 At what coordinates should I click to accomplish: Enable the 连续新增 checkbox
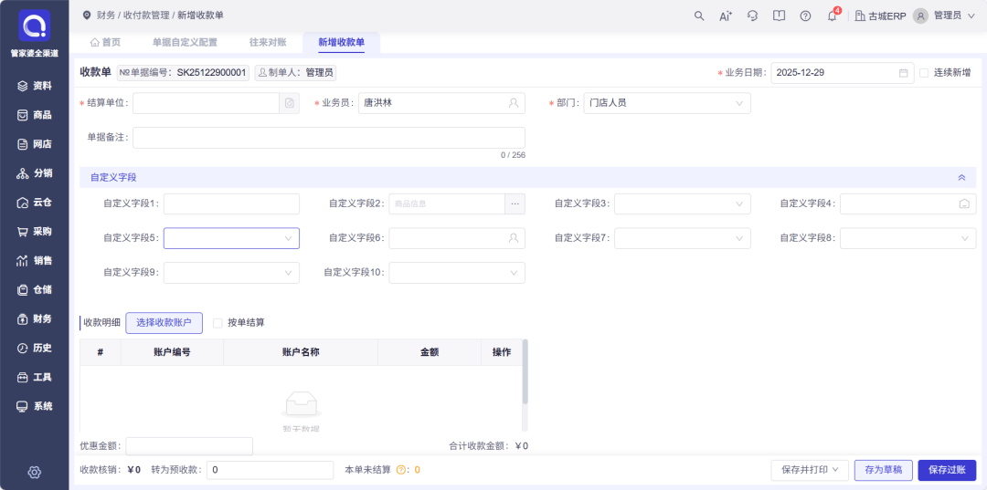click(x=925, y=73)
